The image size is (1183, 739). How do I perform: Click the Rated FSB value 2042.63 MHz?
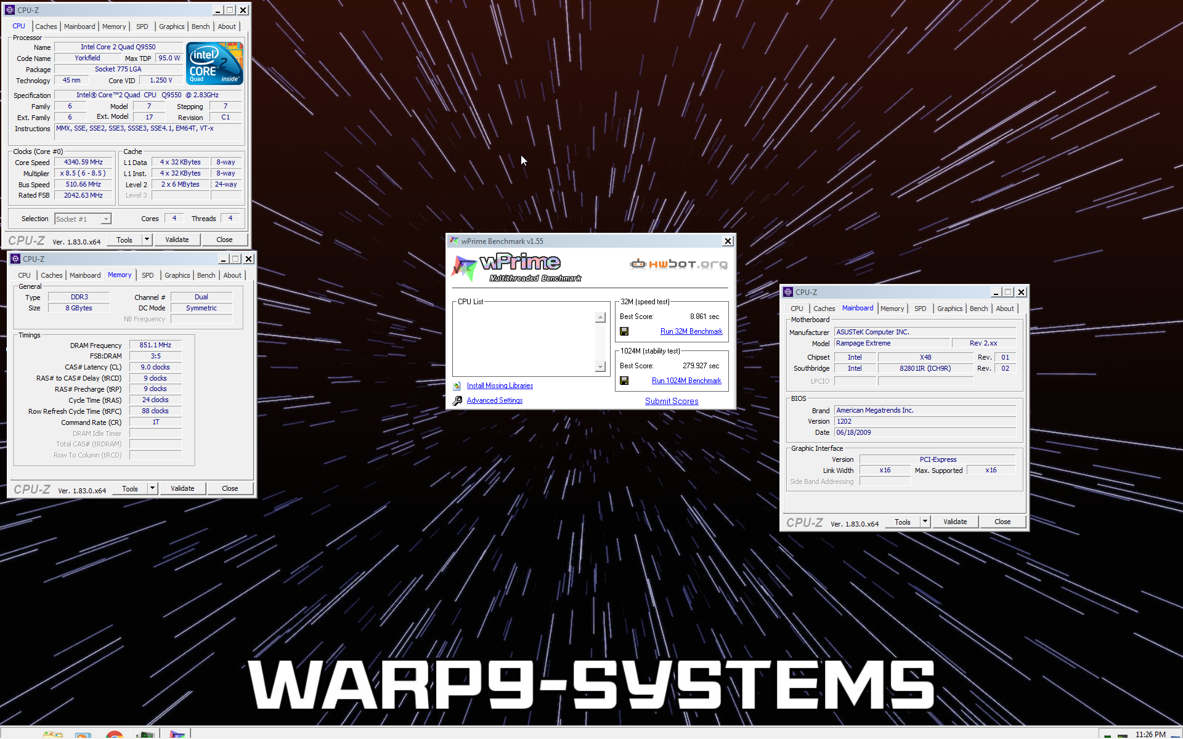(83, 196)
